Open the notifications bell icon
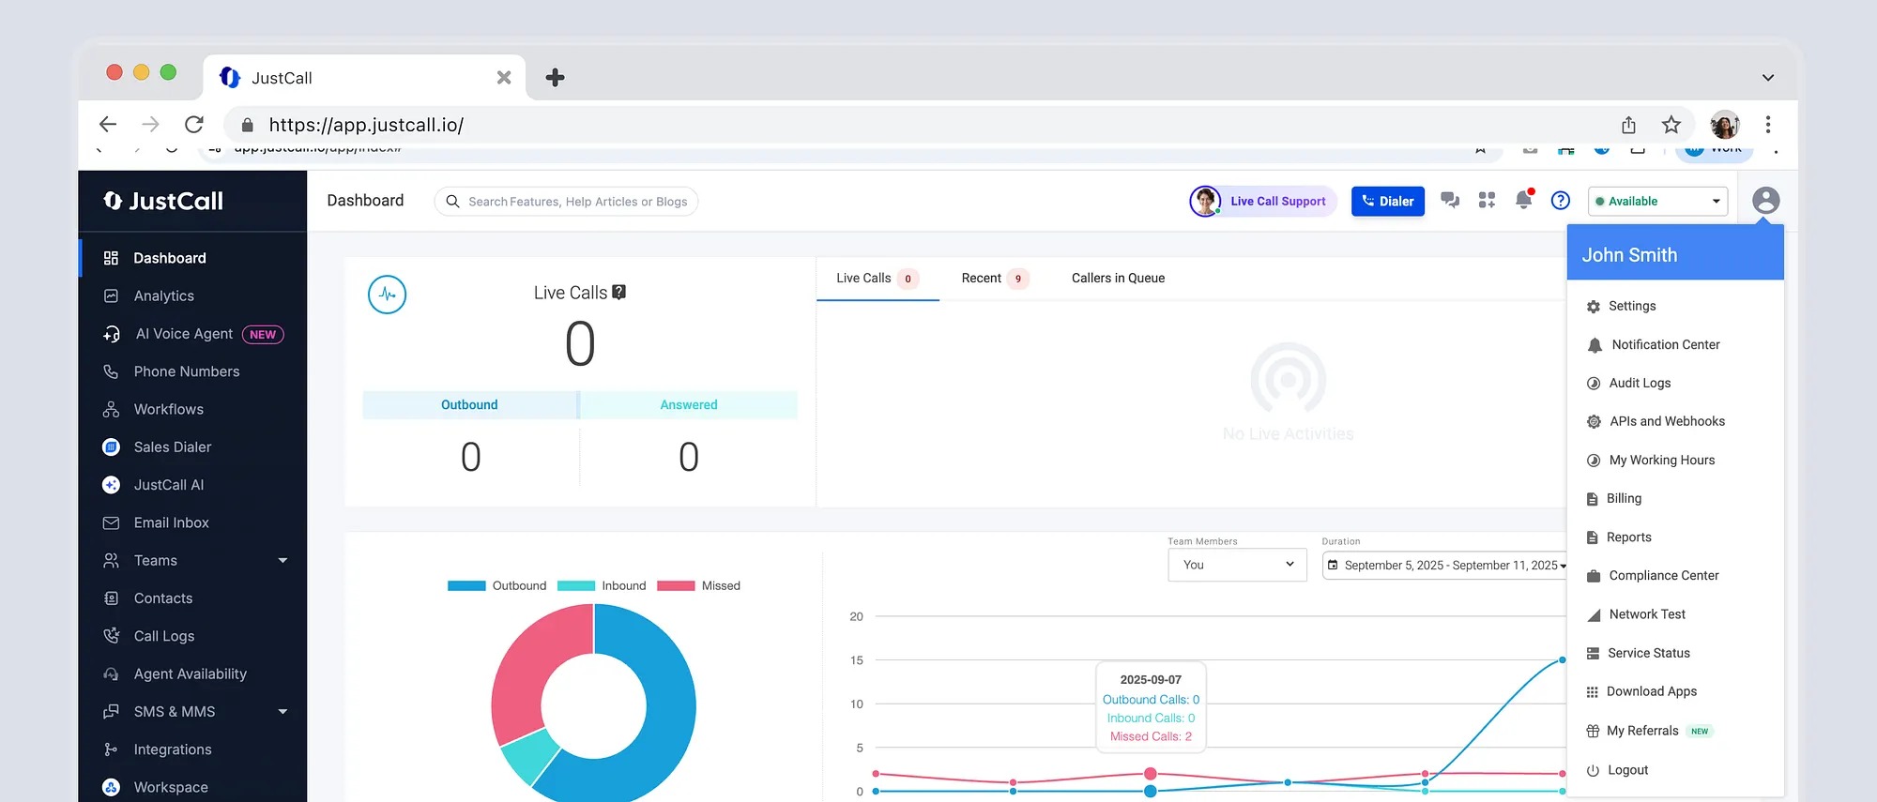 (1523, 200)
